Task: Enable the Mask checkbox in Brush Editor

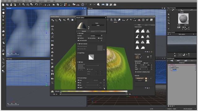Action: coord(80,62)
